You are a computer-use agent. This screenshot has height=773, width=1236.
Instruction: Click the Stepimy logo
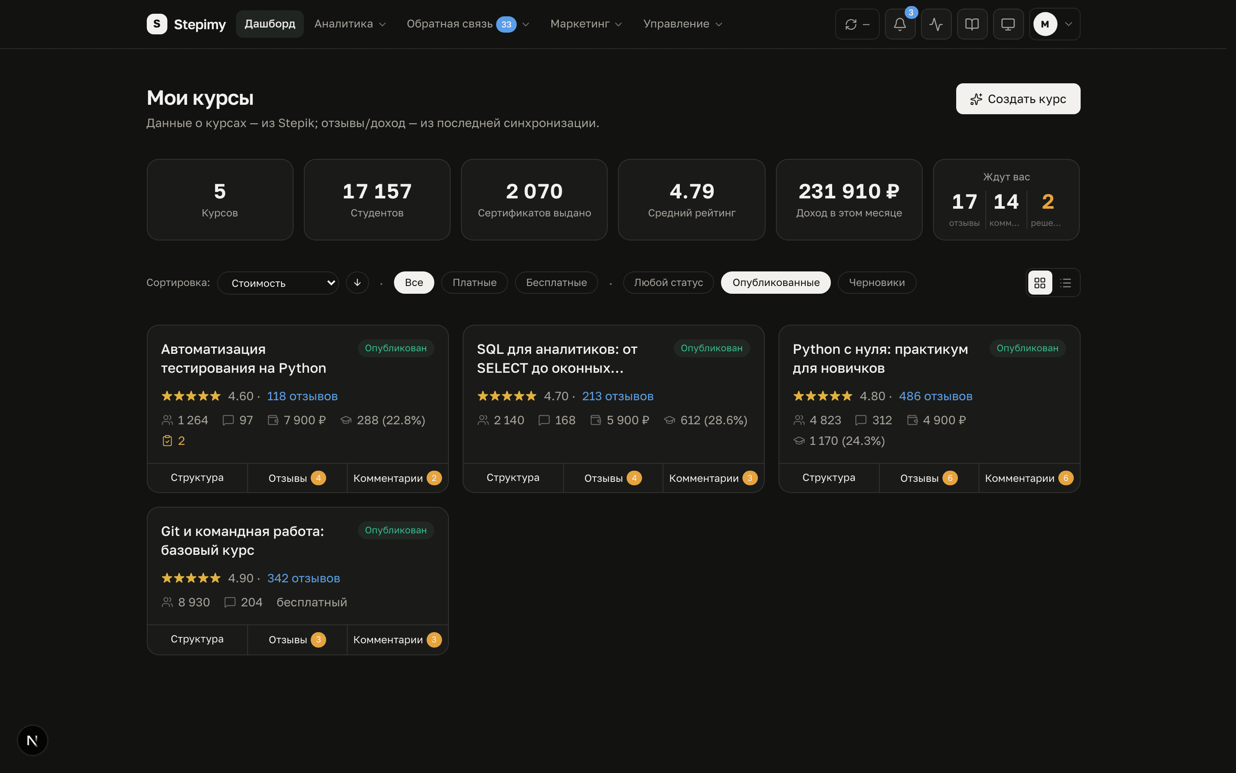click(186, 24)
